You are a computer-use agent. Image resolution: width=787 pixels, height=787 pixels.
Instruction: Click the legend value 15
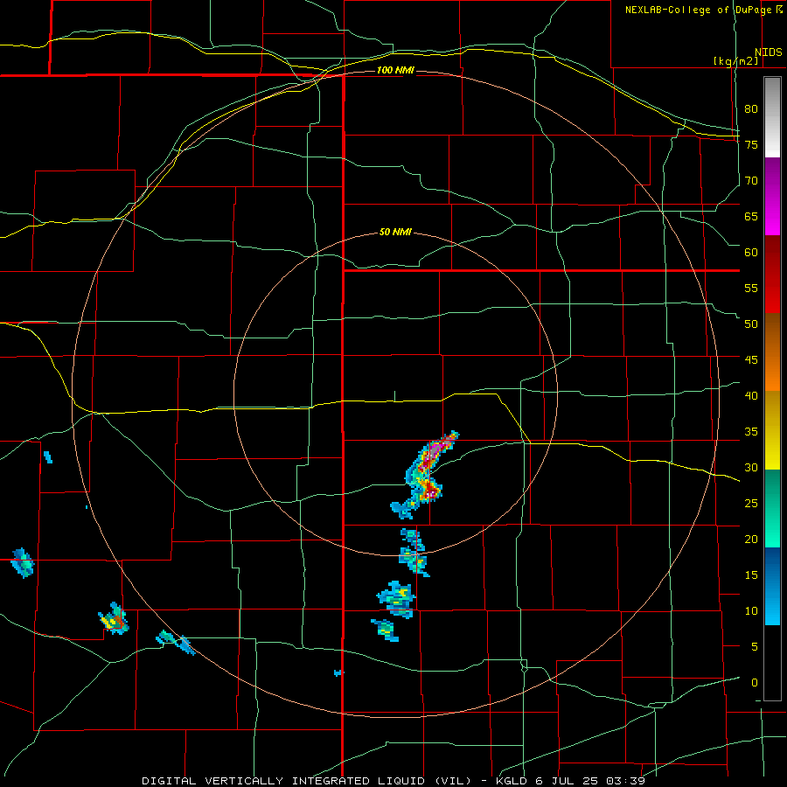[751, 575]
